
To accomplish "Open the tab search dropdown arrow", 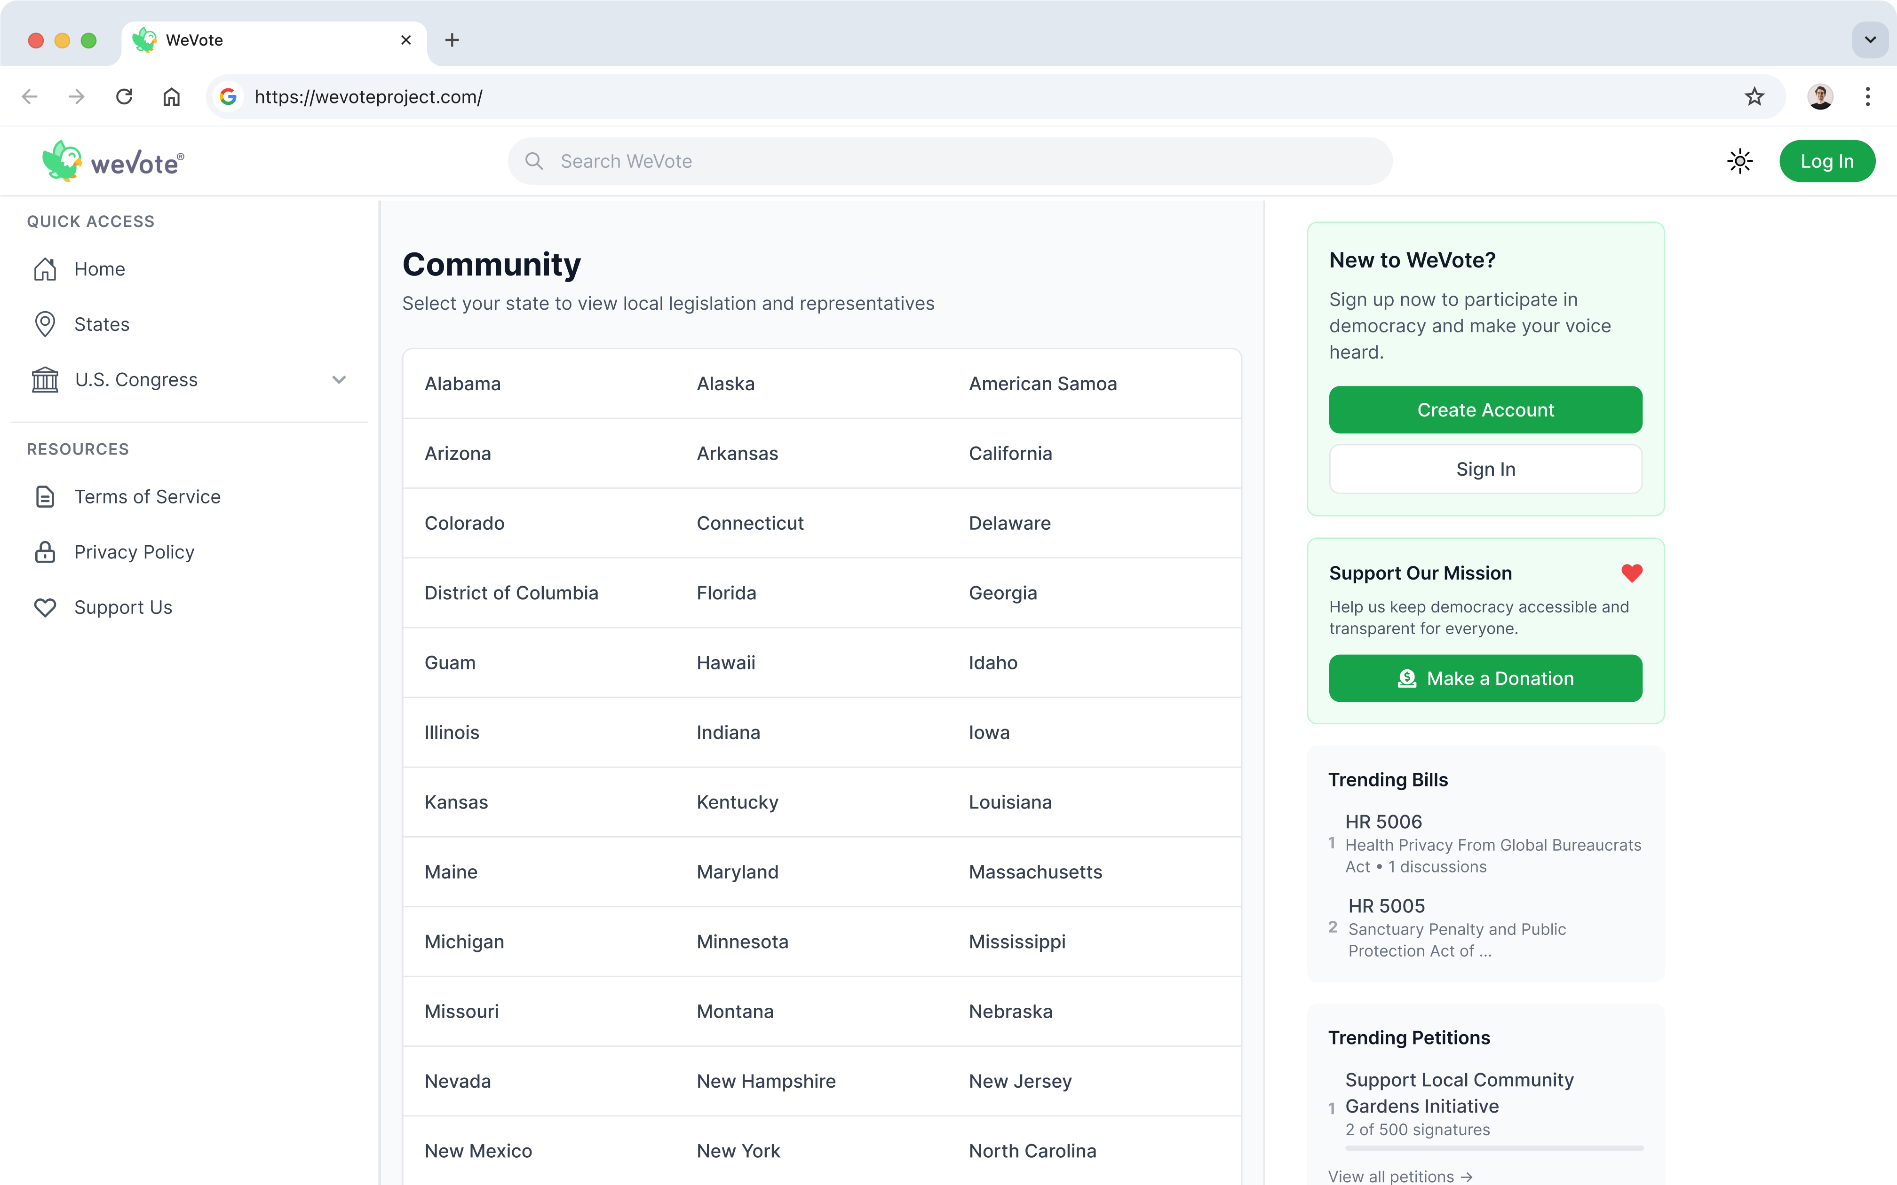I will click(1870, 40).
